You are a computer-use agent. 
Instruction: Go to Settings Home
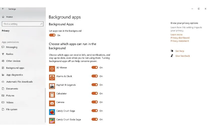coord(9,17)
